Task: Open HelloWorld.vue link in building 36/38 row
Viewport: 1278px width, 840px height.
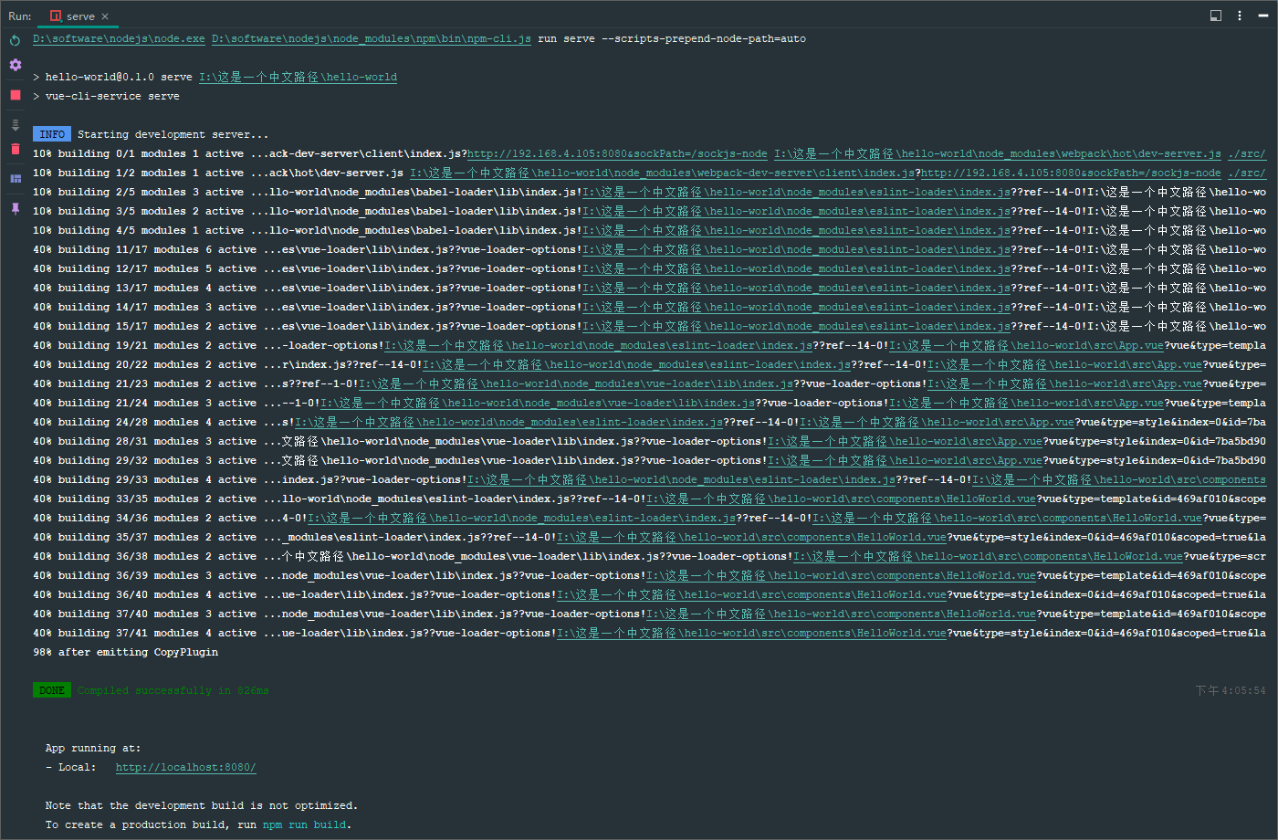Action: 988,557
